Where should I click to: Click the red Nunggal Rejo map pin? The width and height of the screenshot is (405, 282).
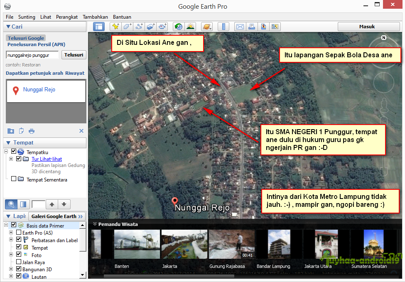tap(175, 201)
